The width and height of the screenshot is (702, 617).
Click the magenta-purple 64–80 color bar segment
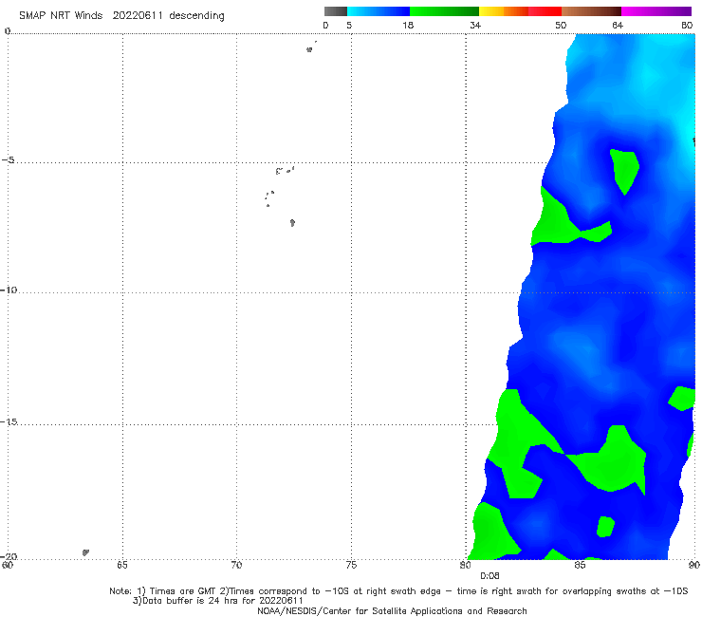656,11
